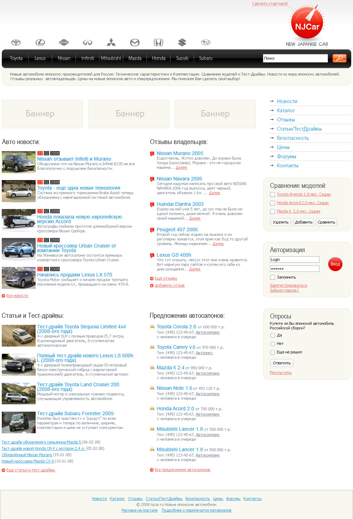
Task: Choose Еще не решил in the poll
Action: (272, 352)
